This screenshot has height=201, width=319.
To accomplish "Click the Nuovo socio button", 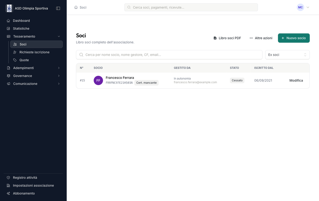I will coord(293,38).
